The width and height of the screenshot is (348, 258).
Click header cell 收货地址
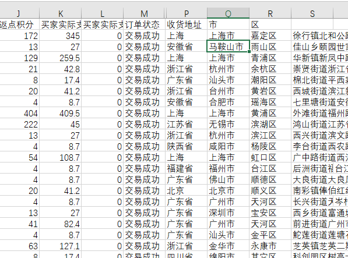(x=186, y=24)
